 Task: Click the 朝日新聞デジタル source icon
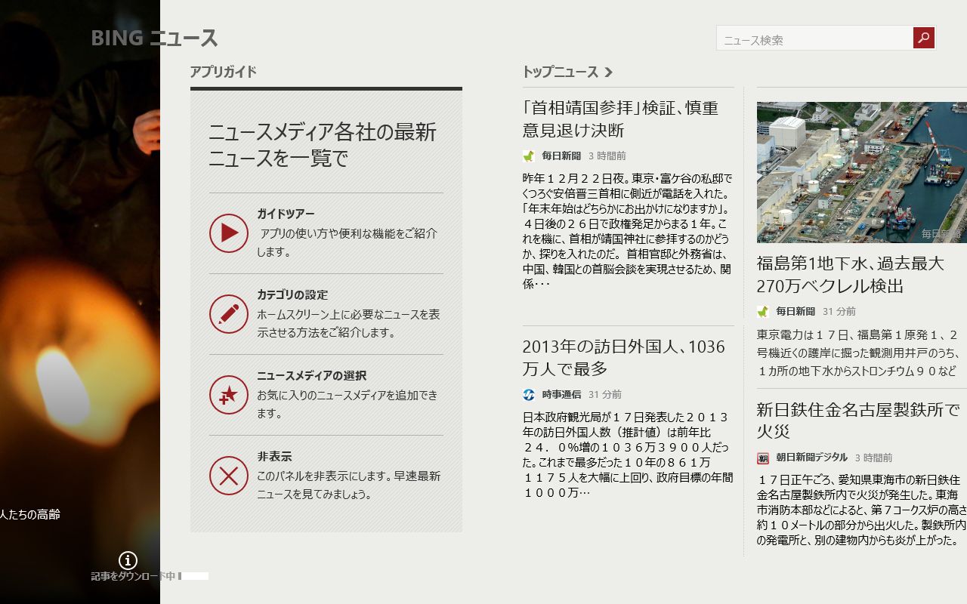point(763,458)
